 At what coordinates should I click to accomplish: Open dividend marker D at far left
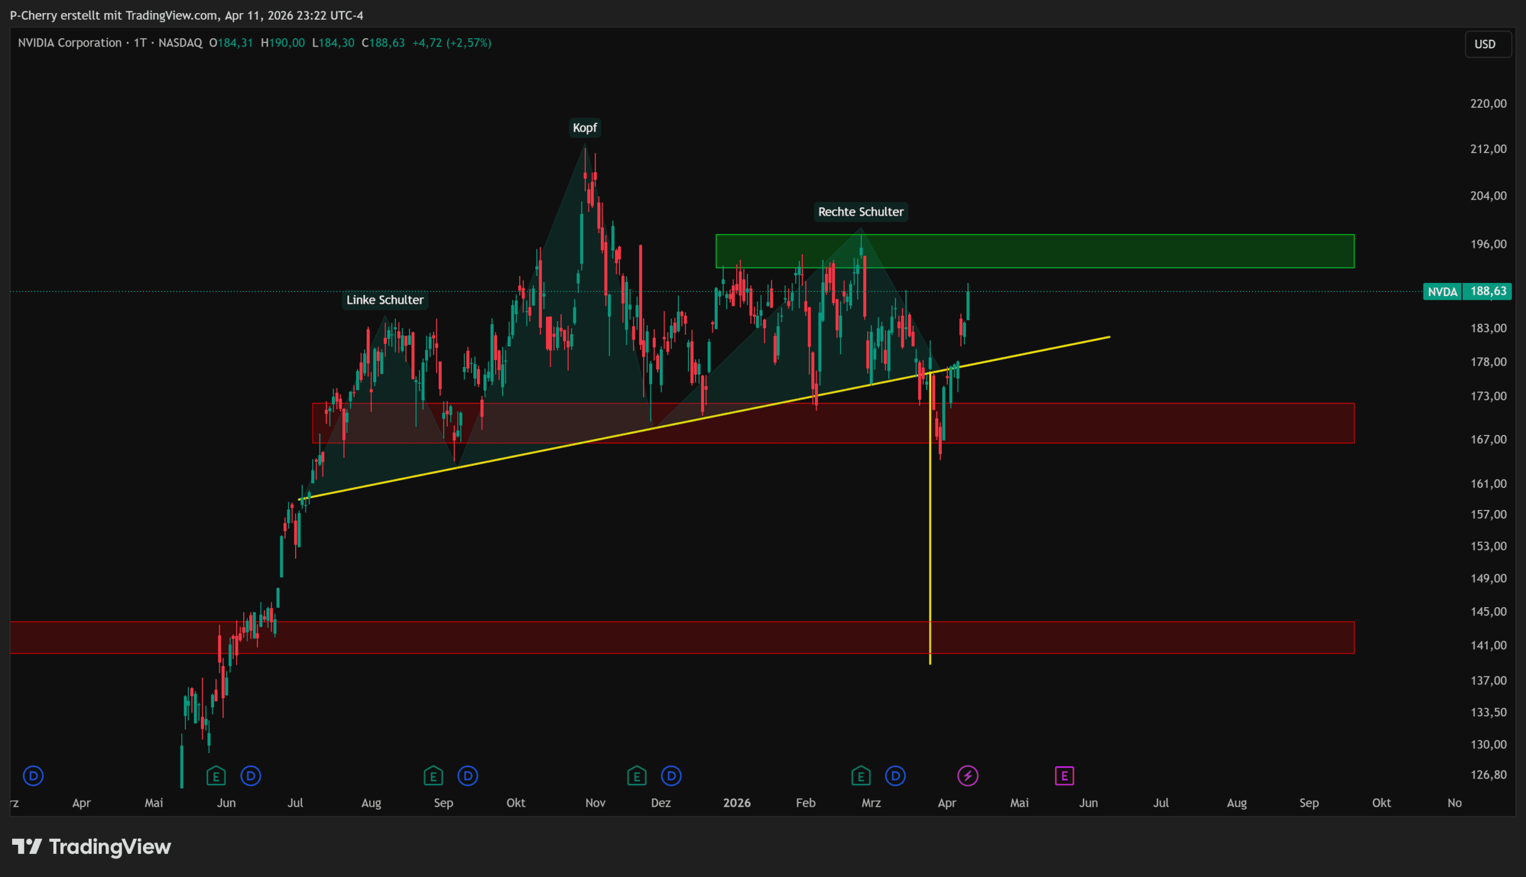point(33,776)
